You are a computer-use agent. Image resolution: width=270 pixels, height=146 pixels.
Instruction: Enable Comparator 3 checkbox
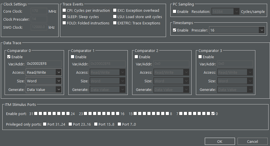pyautogui.click(x=200, y=57)
